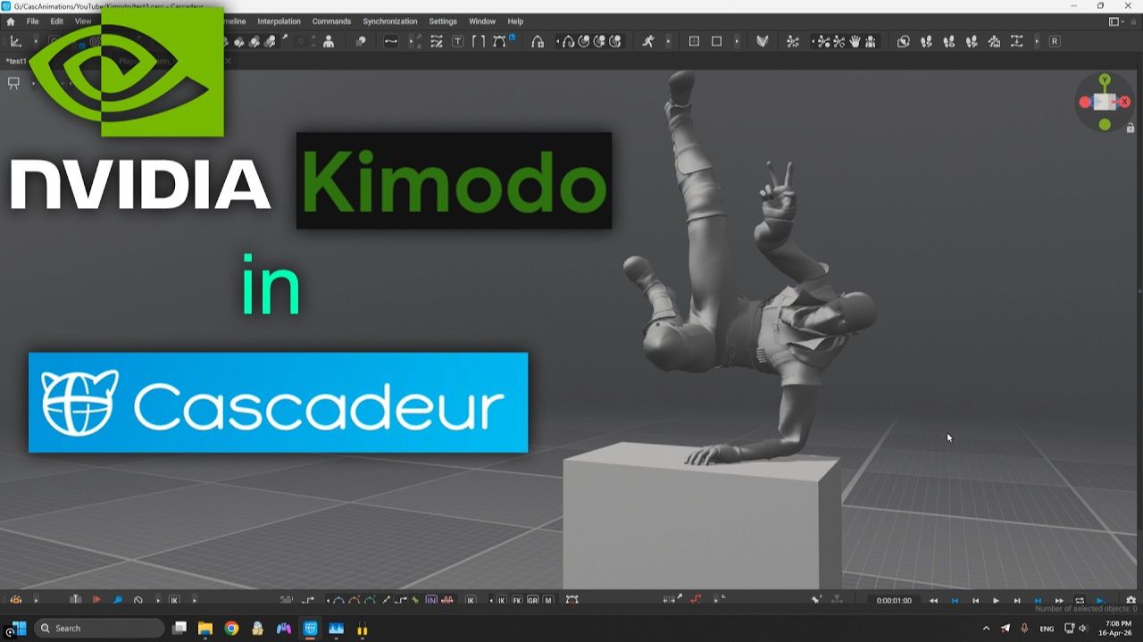Open the File menu
The height and width of the screenshot is (642, 1143).
[33, 21]
